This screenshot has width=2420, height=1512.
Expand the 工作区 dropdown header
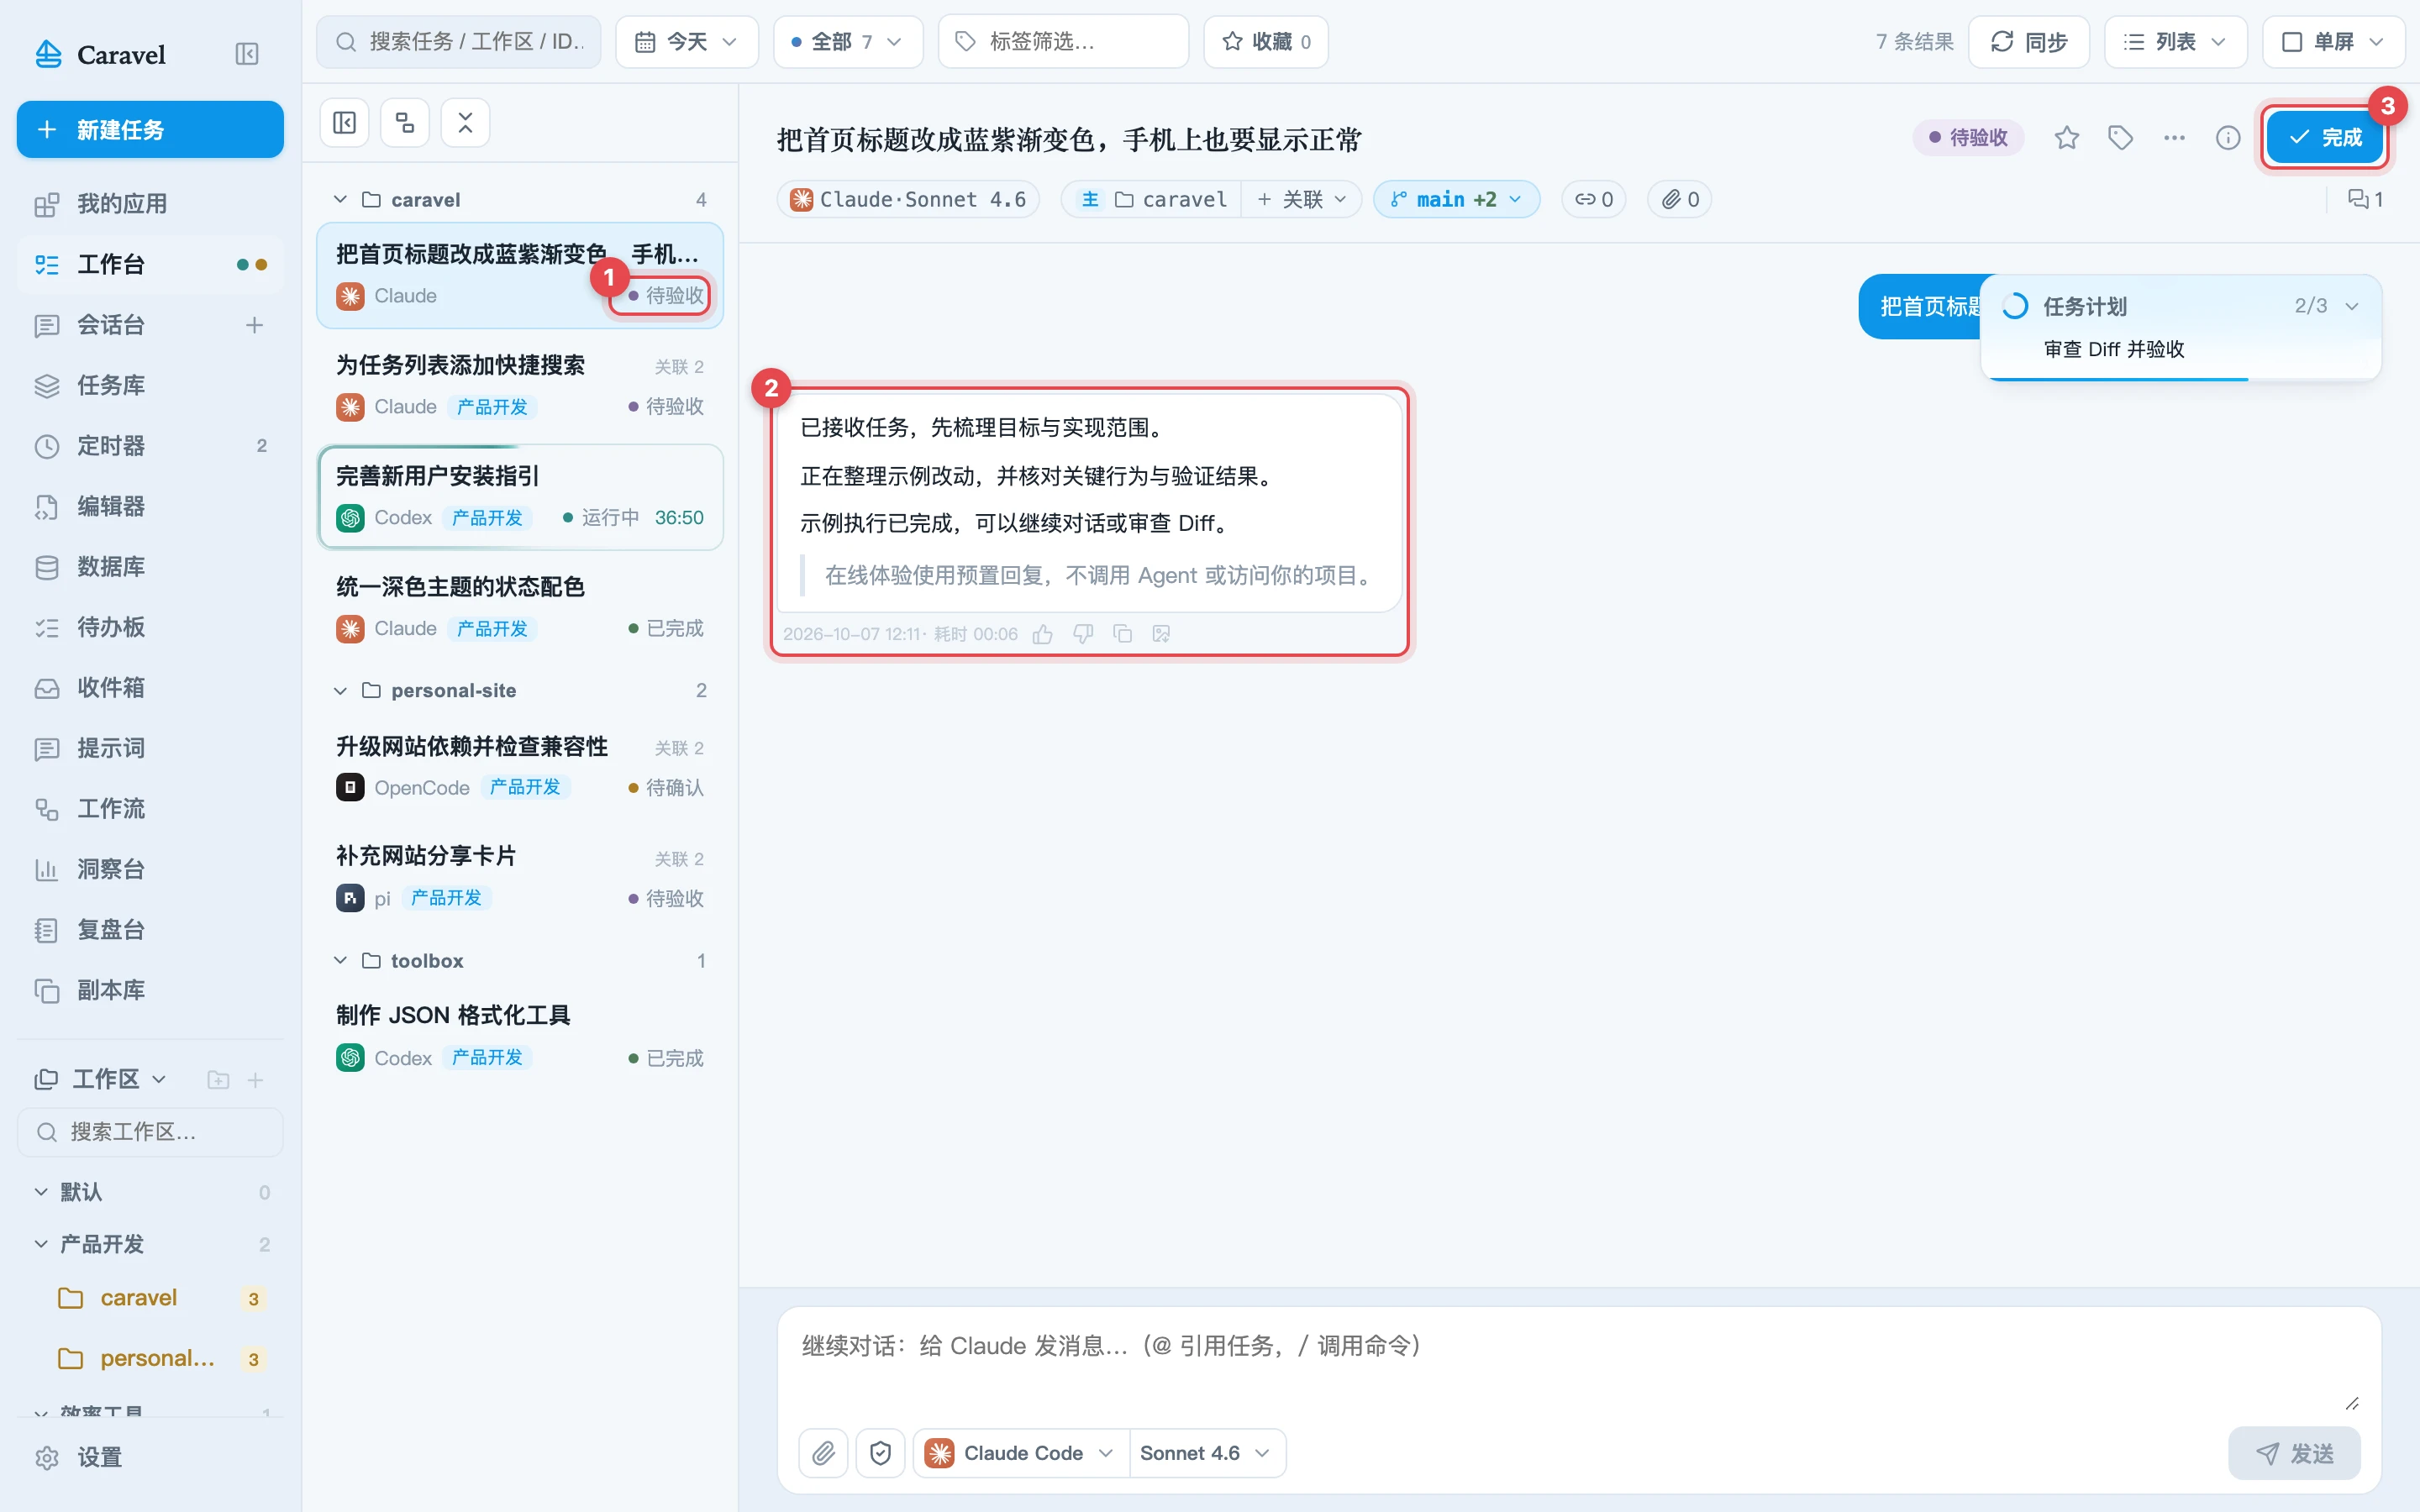tap(101, 1079)
